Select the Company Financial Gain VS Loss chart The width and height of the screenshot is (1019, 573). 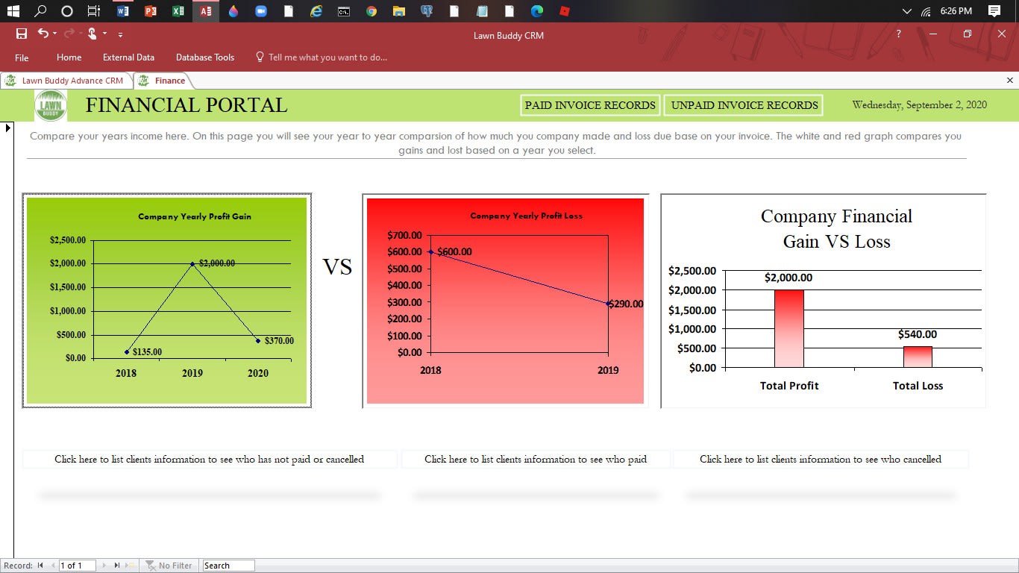tap(824, 301)
